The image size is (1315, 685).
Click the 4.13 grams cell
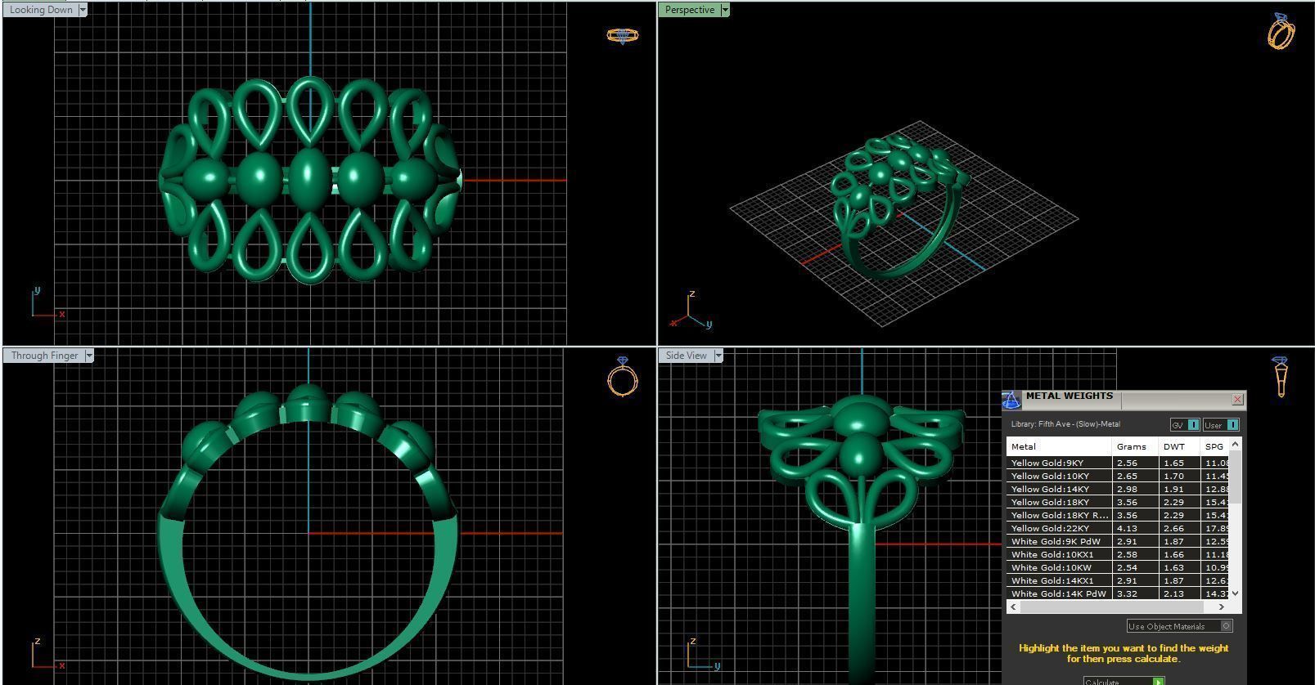click(1135, 528)
